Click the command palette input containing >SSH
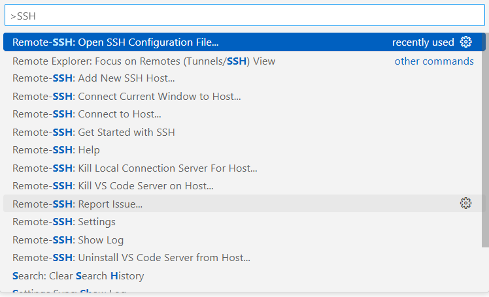 [244, 15]
